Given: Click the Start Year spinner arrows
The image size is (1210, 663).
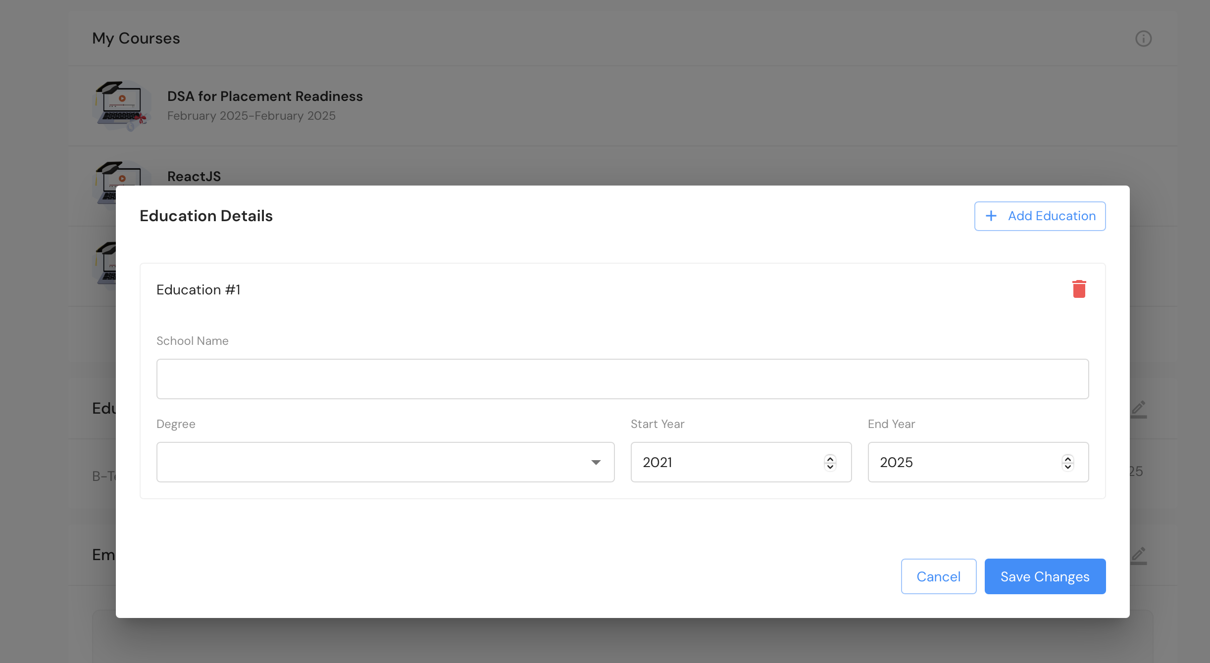Looking at the screenshot, I should pos(830,462).
